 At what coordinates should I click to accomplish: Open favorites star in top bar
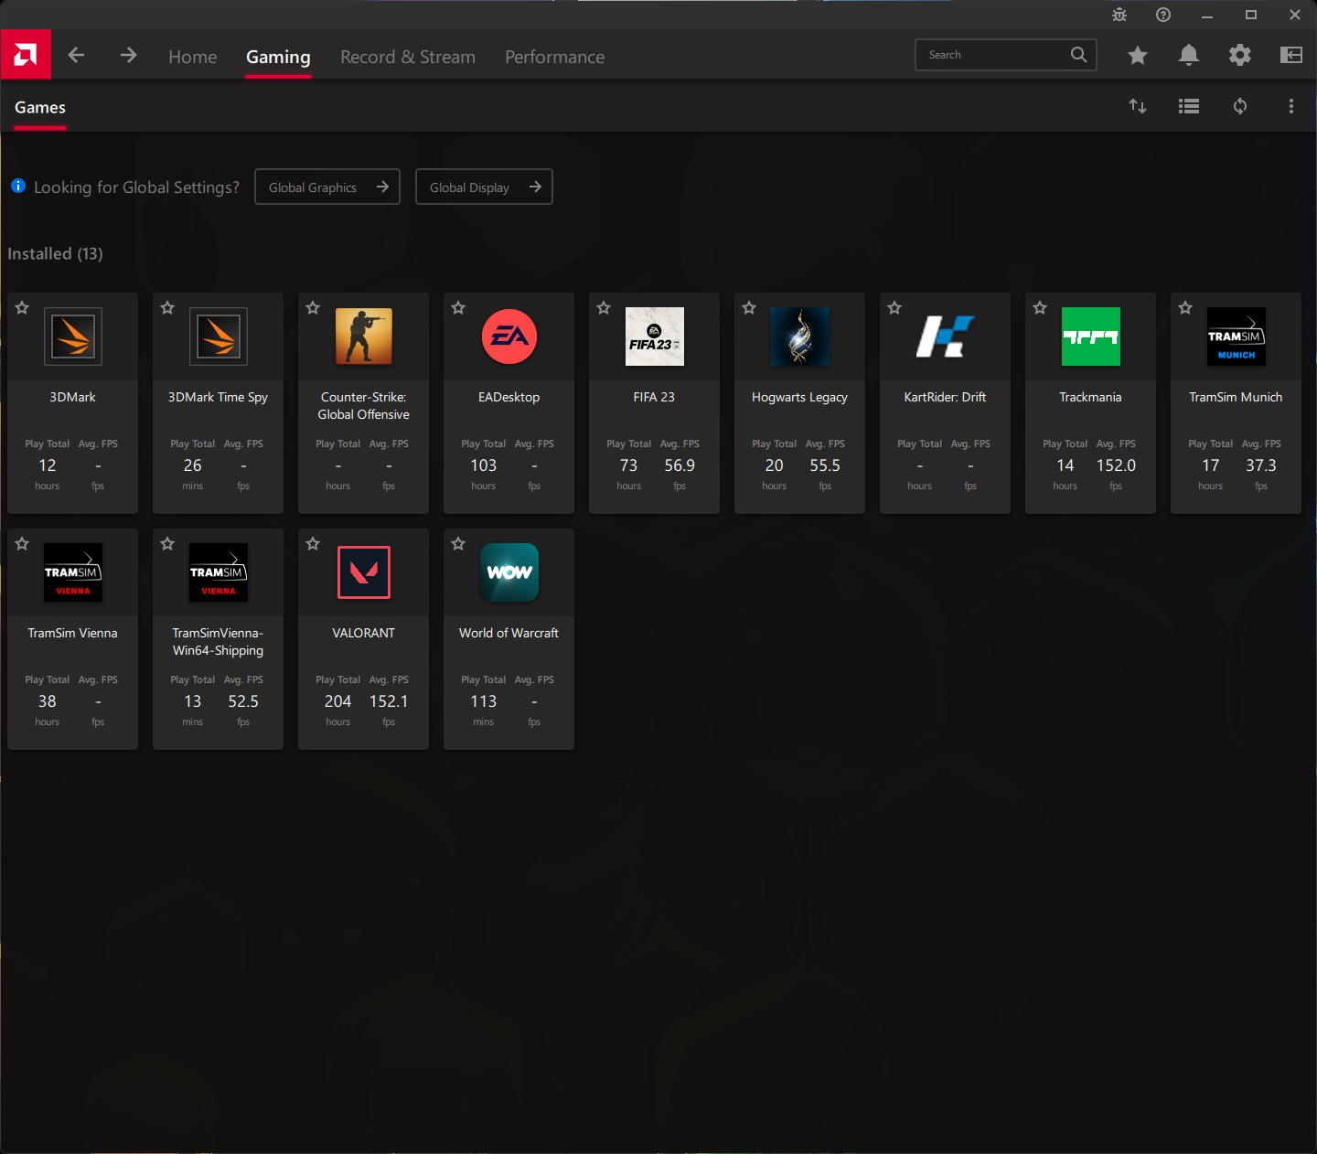pyautogui.click(x=1138, y=55)
